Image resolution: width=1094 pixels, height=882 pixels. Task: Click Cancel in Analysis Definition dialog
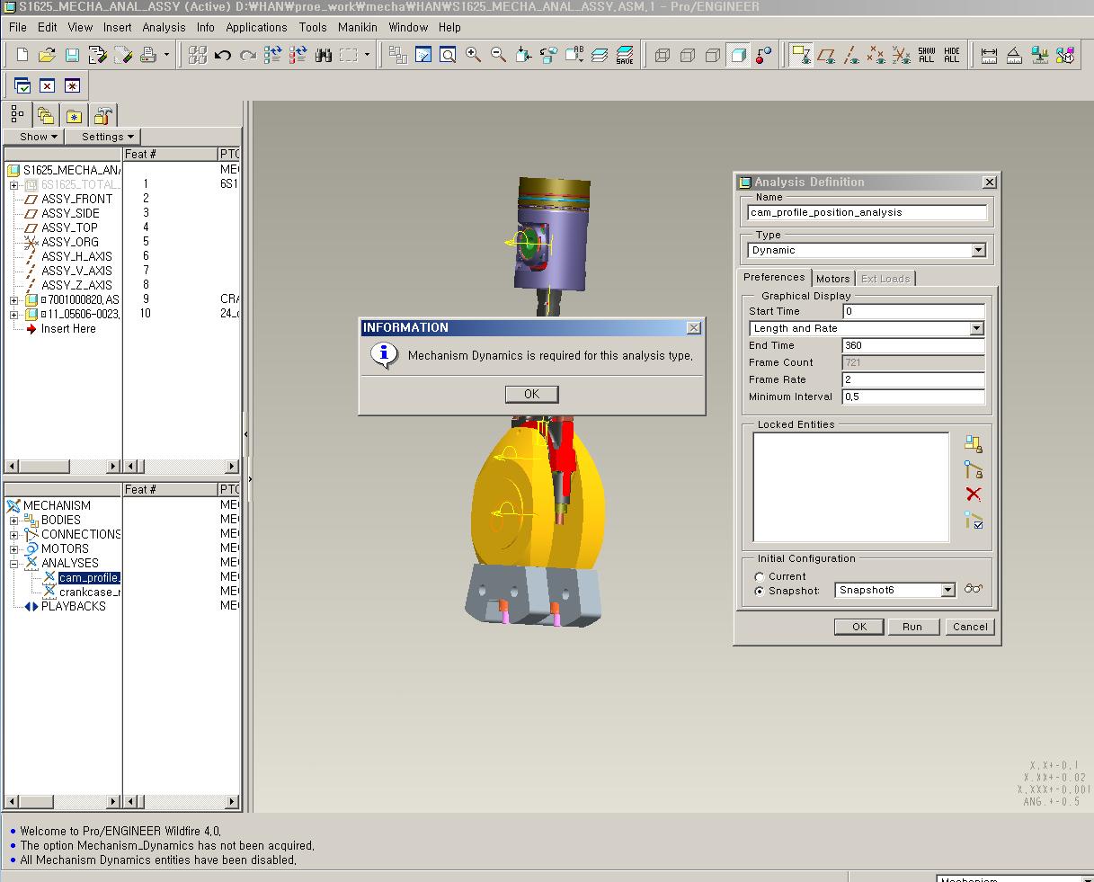click(x=970, y=627)
